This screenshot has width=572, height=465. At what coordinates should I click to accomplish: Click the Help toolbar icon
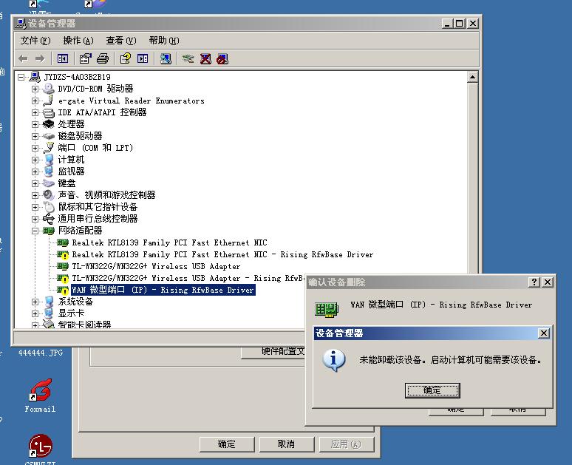pos(126,58)
